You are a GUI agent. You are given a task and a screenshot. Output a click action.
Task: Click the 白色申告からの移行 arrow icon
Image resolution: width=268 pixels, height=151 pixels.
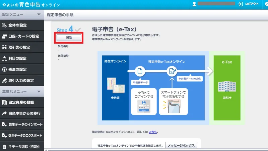(4, 113)
